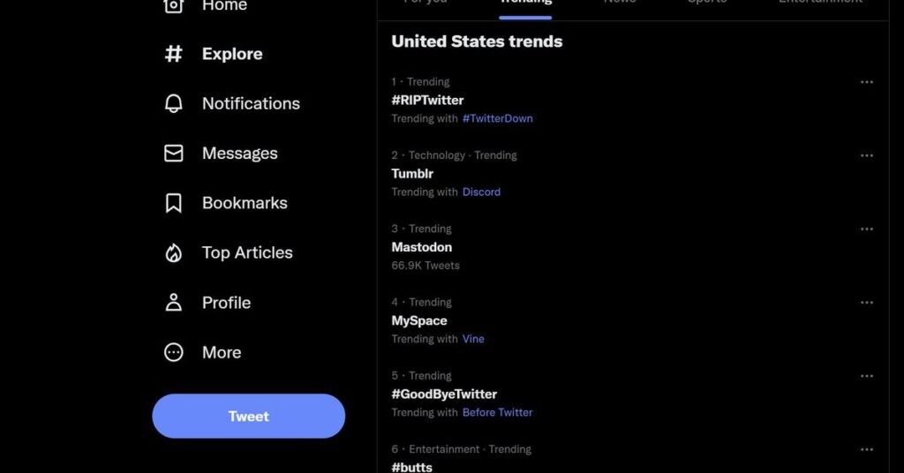904x473 pixels.
Task: Open the Mastodon trending topic
Action: pos(421,247)
